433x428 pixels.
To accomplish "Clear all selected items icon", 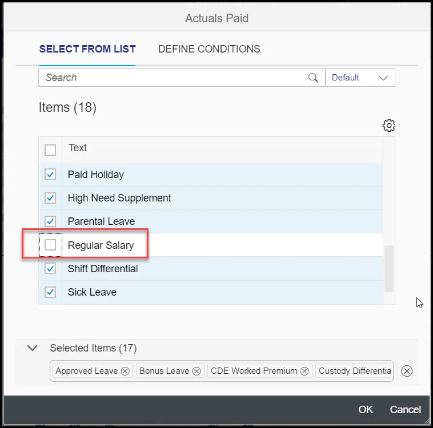I will (x=407, y=371).
